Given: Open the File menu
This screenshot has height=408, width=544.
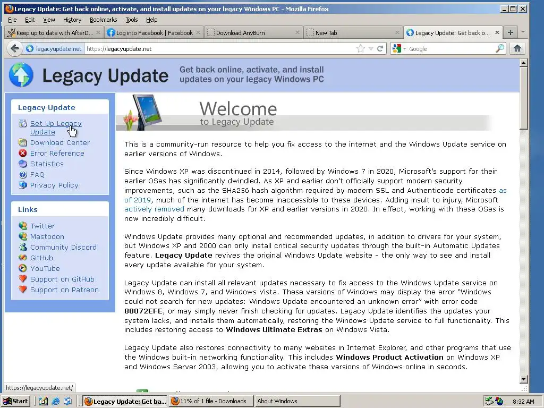Looking at the screenshot, I should pyautogui.click(x=12, y=20).
